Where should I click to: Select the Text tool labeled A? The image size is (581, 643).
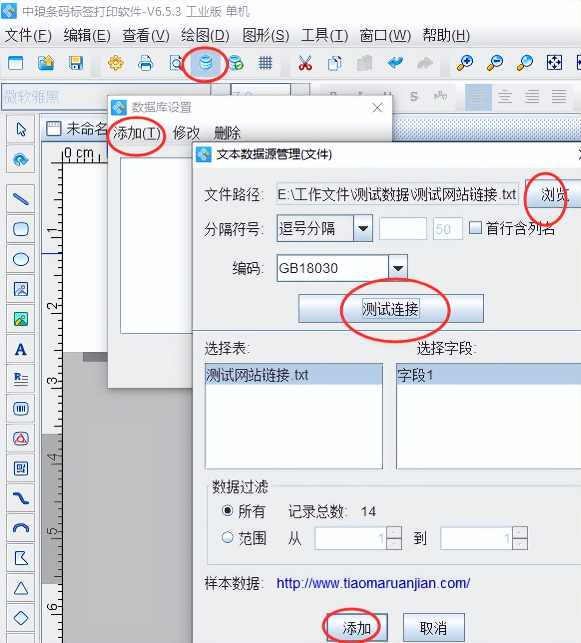[20, 349]
